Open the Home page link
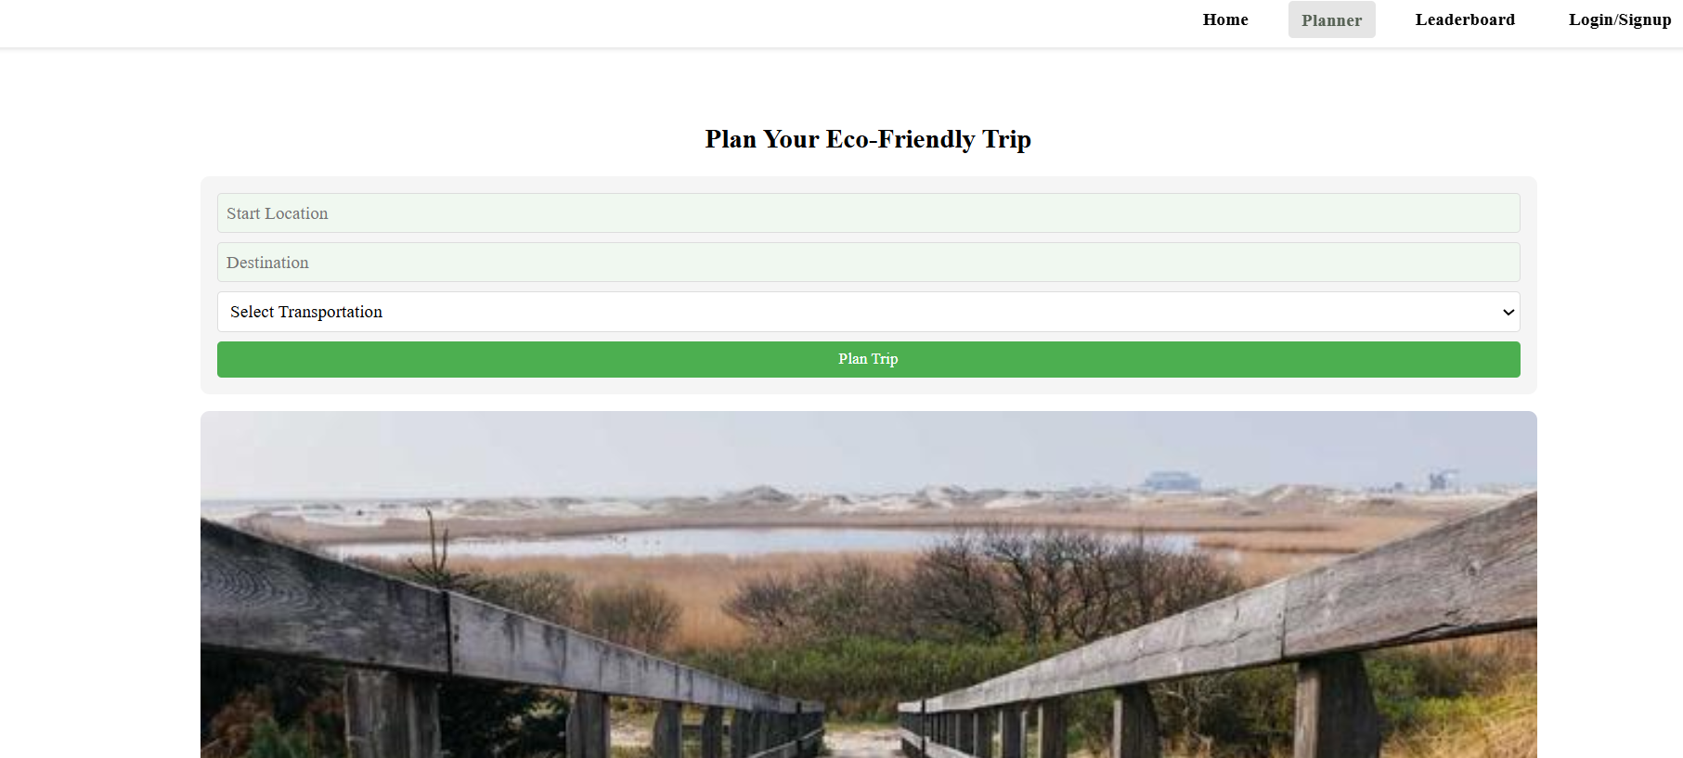Viewport: 1683px width, 758px height. [1225, 19]
